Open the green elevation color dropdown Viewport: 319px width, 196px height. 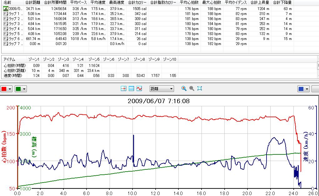click(21, 89)
